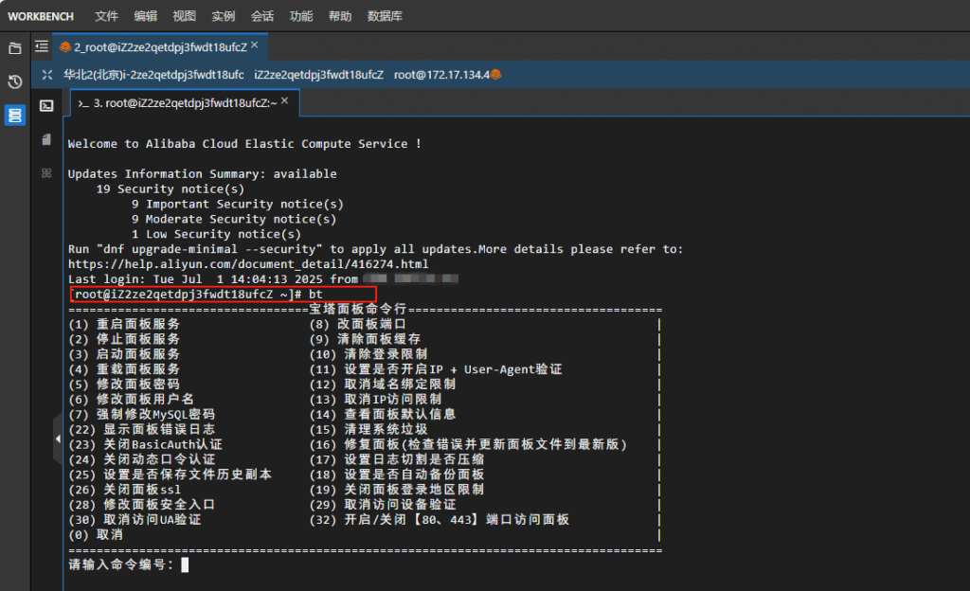Click the four-squares grid icon

click(46, 173)
